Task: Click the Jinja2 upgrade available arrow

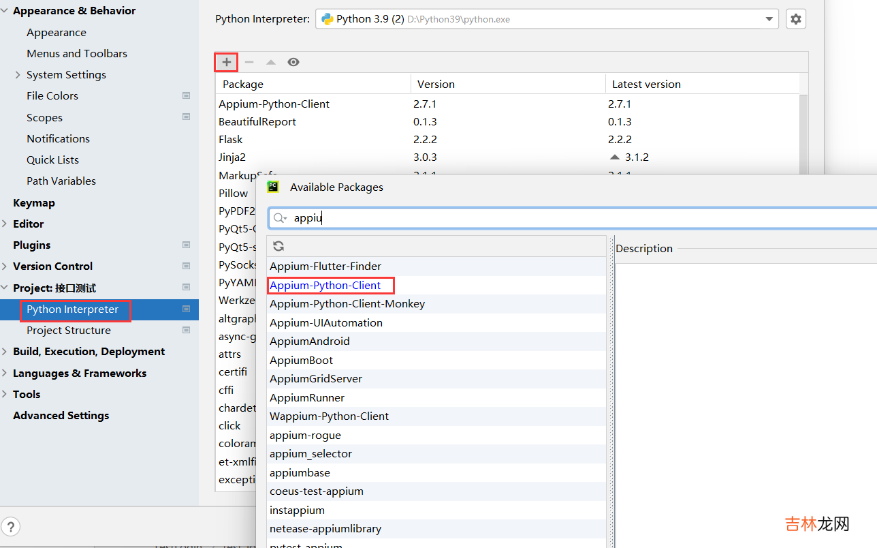Action: pos(615,157)
